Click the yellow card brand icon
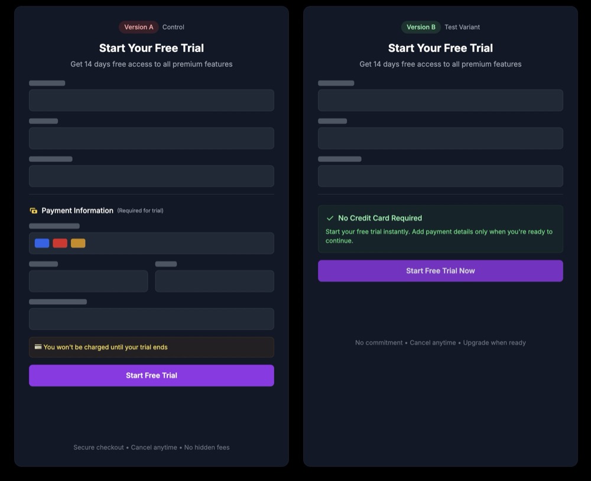The image size is (591, 481). tap(78, 243)
